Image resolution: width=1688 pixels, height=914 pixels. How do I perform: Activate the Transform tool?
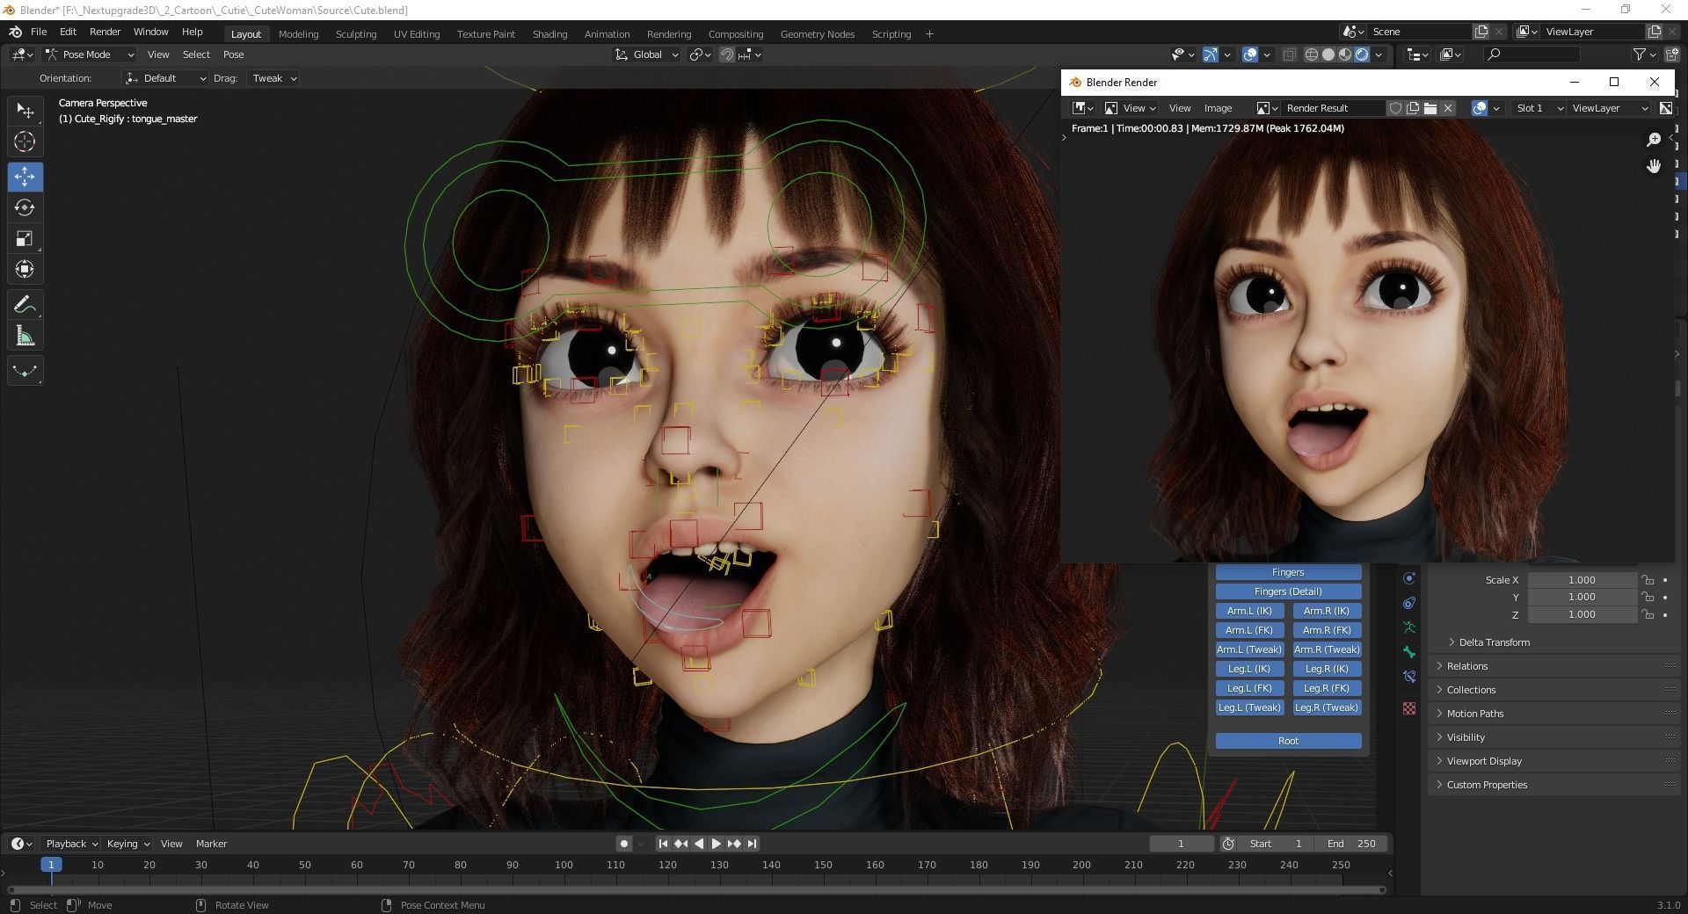[25, 269]
